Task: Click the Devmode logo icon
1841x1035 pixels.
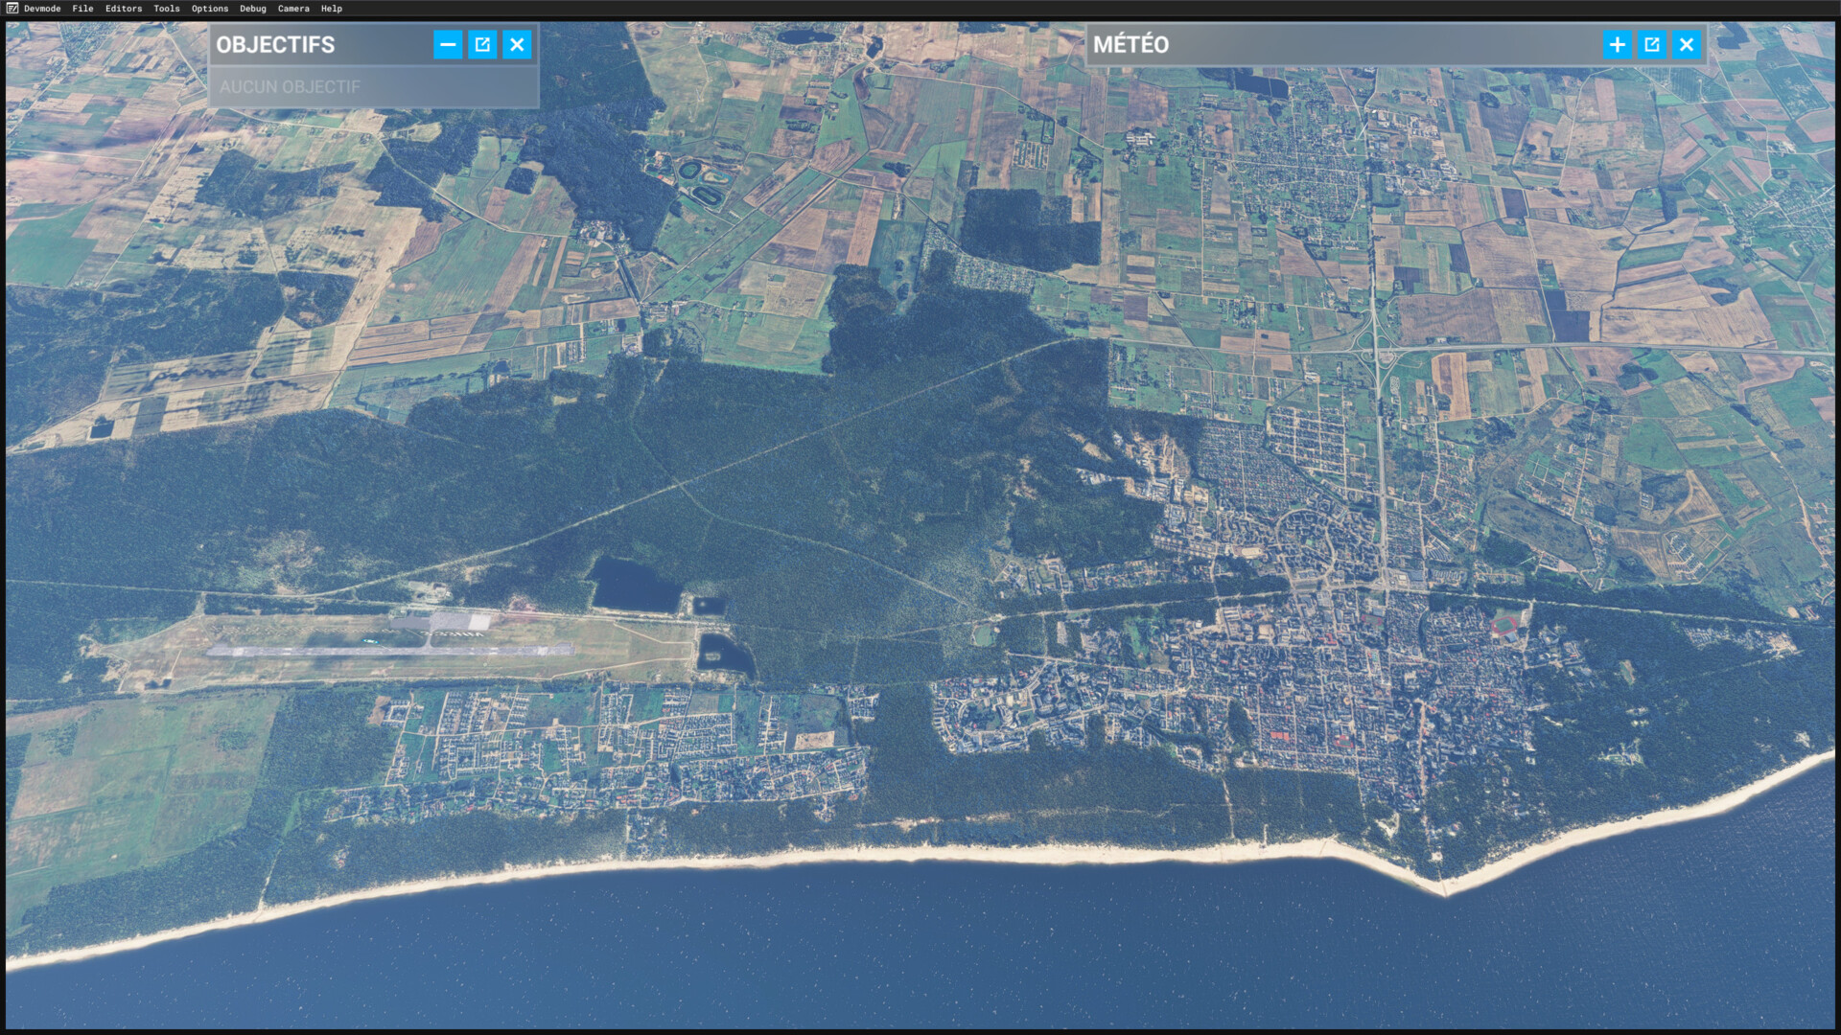Action: (12, 8)
